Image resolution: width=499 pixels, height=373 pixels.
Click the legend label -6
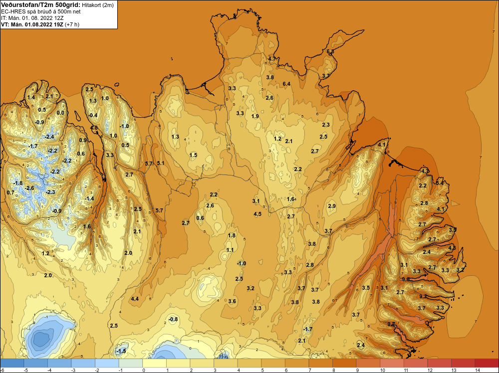pos(2,370)
